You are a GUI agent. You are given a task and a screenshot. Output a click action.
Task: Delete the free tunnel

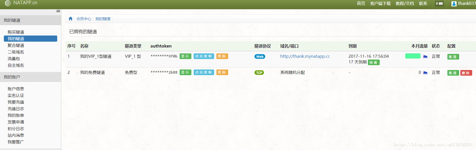[x=466, y=73]
